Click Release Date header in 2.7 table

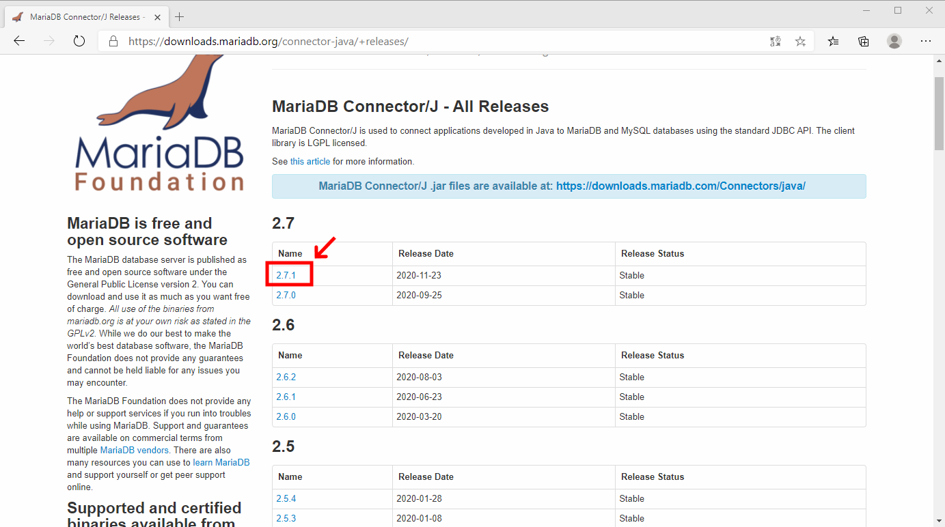point(426,254)
